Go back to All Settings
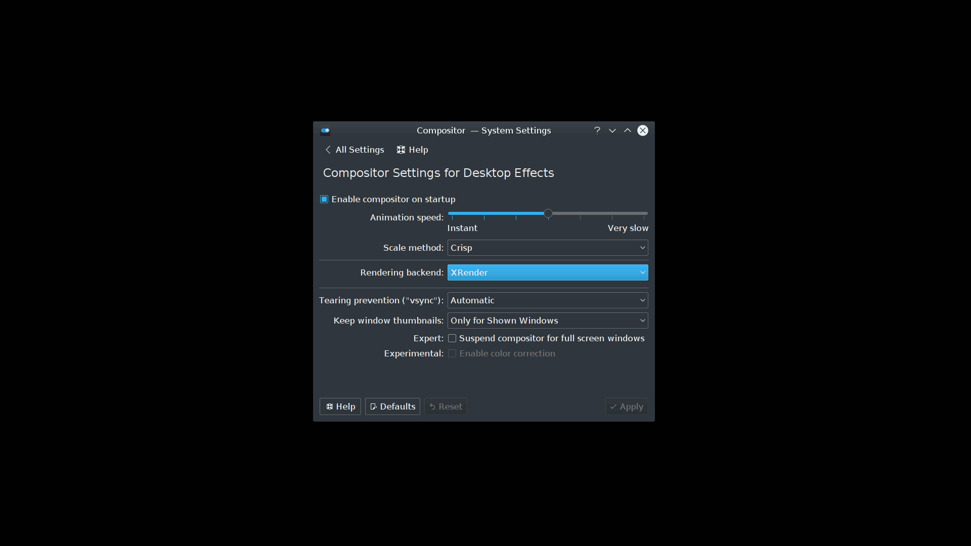The width and height of the screenshot is (971, 546). coord(355,150)
